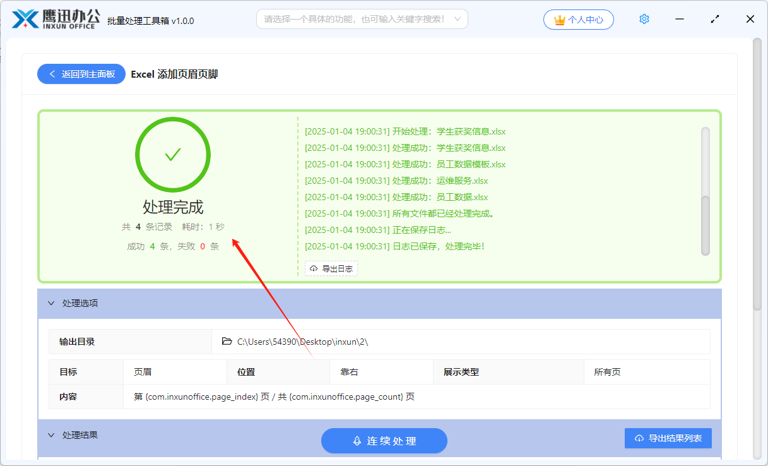Select log line 正在保存日志
This screenshot has height=466, width=768.
click(x=378, y=230)
